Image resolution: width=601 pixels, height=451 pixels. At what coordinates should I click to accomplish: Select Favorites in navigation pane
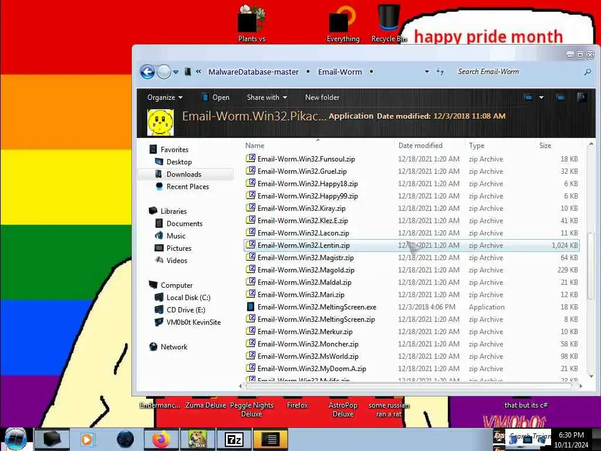(174, 150)
